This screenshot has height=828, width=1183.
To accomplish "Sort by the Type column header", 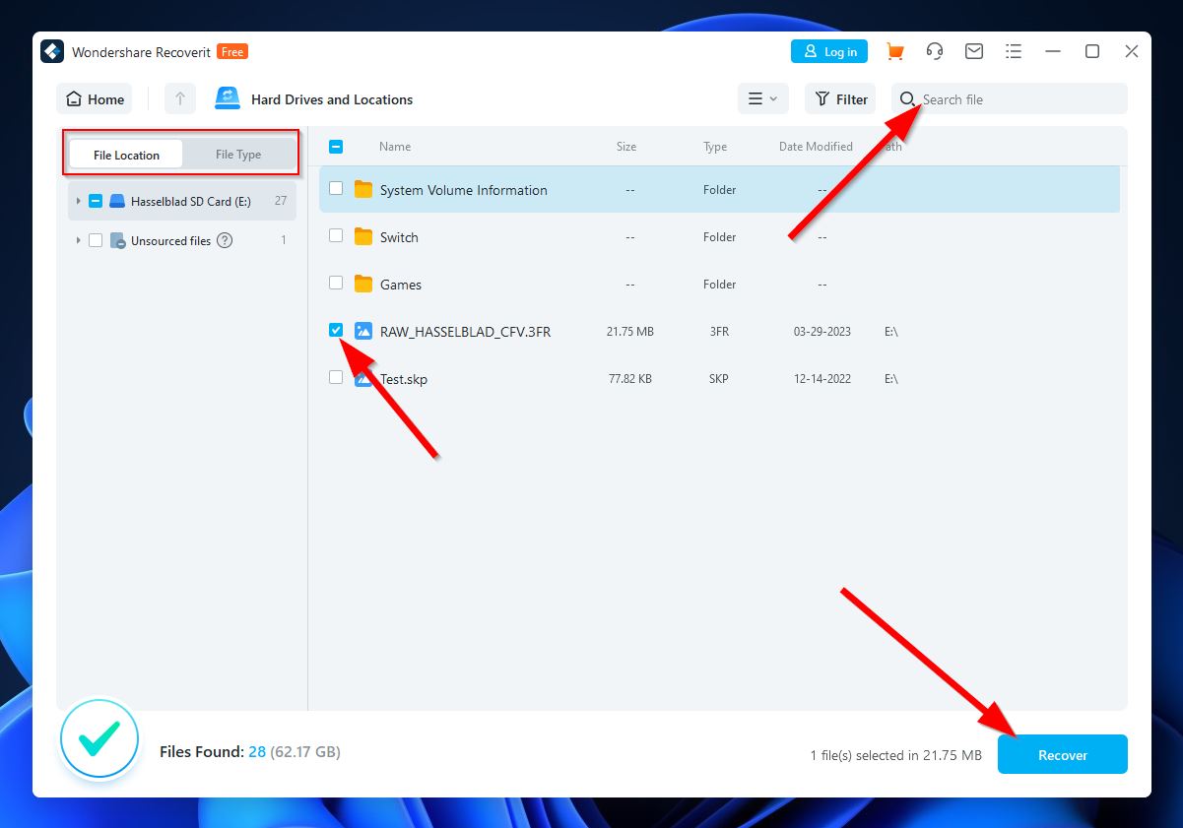I will click(715, 147).
